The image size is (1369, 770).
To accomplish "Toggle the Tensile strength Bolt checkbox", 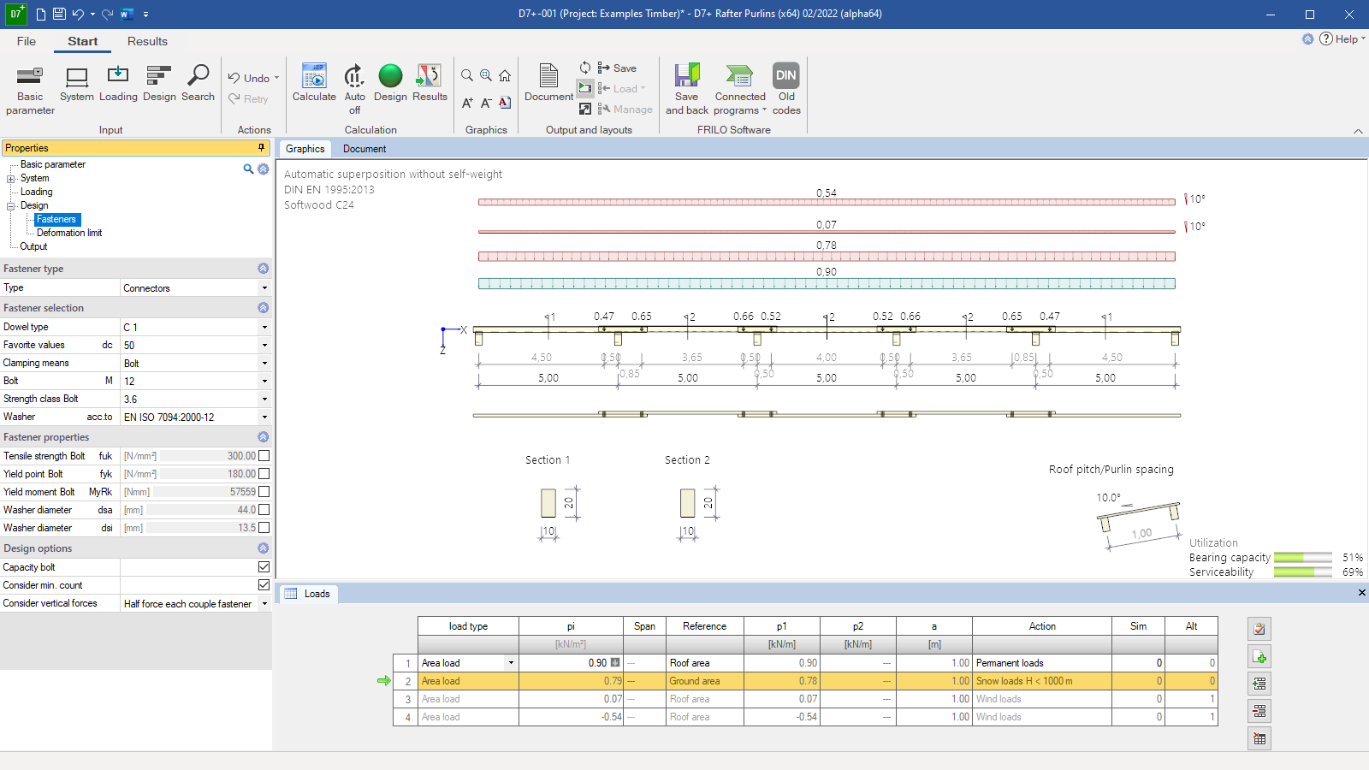I will pyautogui.click(x=264, y=456).
